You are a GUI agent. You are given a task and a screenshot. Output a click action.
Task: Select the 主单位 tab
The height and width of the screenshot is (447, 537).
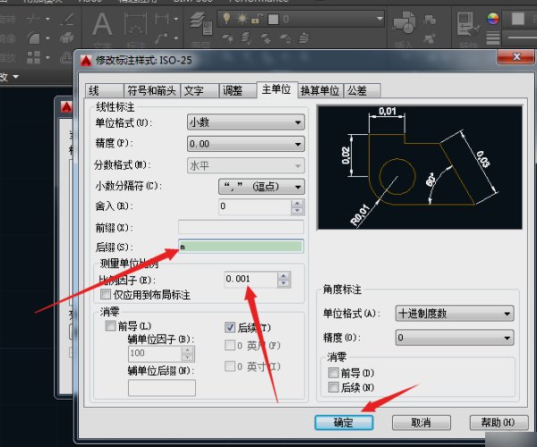[x=277, y=89]
